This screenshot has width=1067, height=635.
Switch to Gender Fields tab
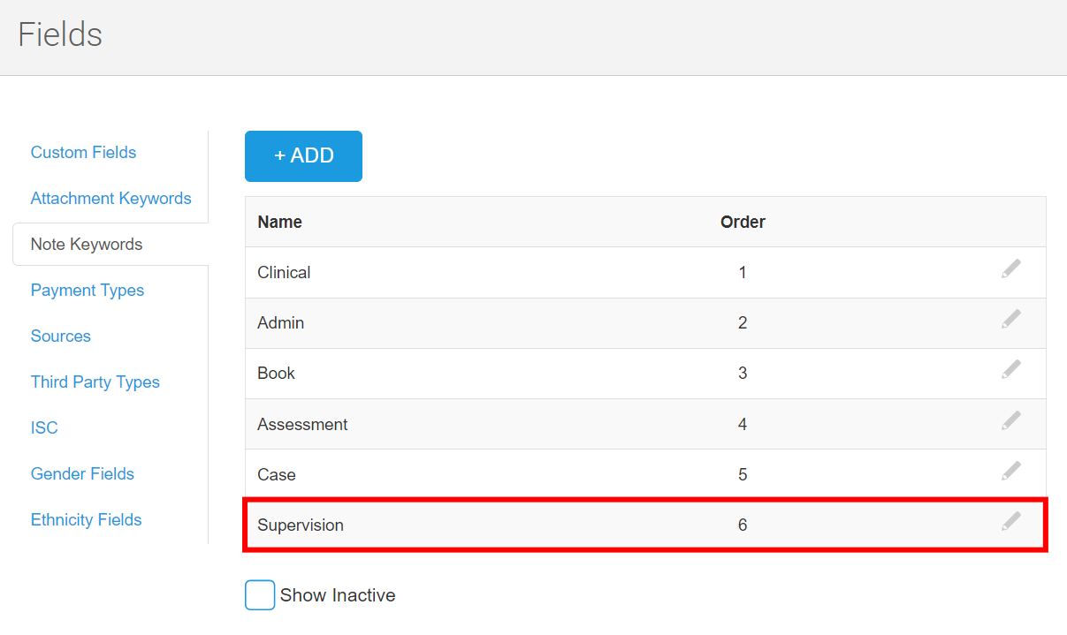[82, 474]
